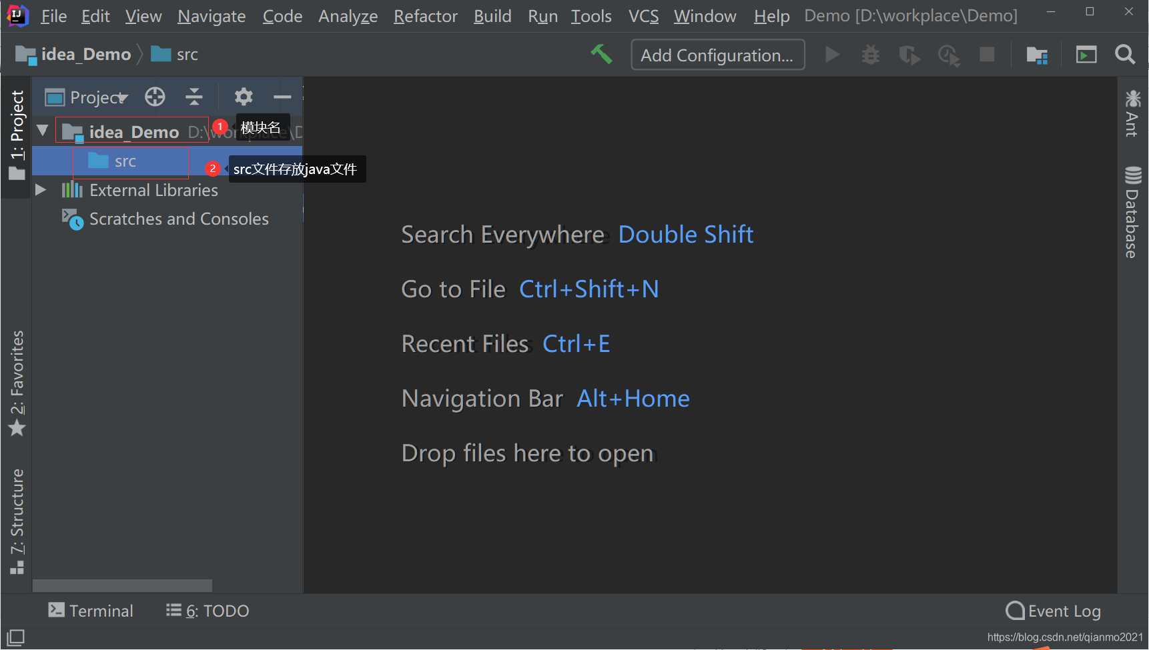The height and width of the screenshot is (650, 1149).
Task: Expand the External Libraries node
Action: (x=41, y=189)
